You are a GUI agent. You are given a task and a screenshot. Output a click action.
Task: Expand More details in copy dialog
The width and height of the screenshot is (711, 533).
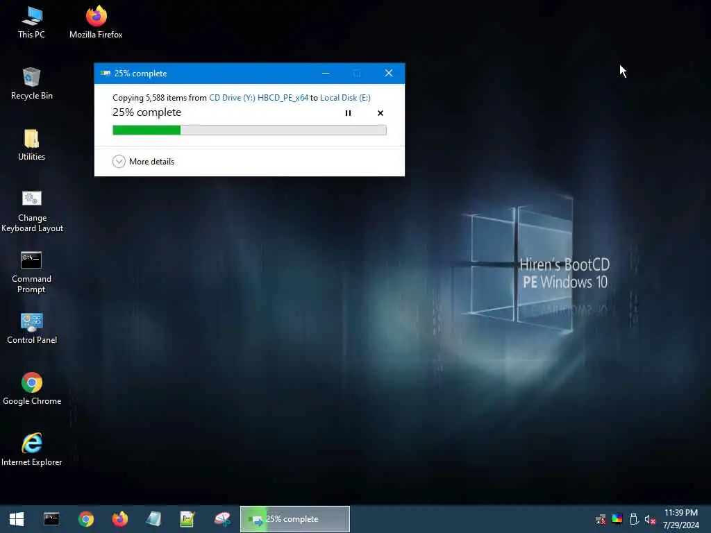[x=143, y=161]
